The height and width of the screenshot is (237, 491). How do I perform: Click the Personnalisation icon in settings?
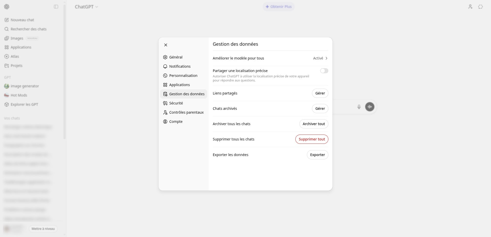tap(165, 76)
